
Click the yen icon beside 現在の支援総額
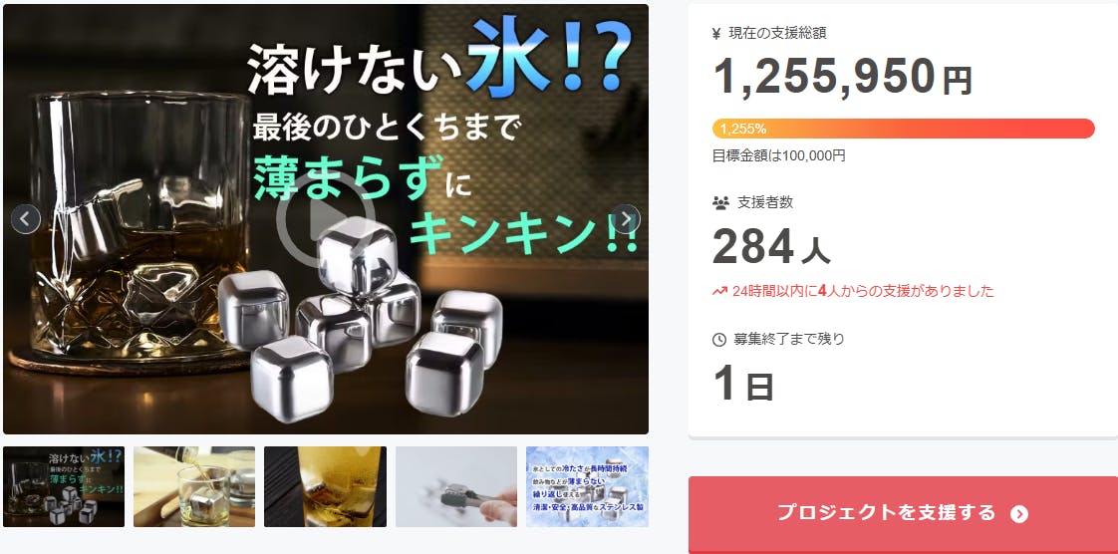(716, 34)
